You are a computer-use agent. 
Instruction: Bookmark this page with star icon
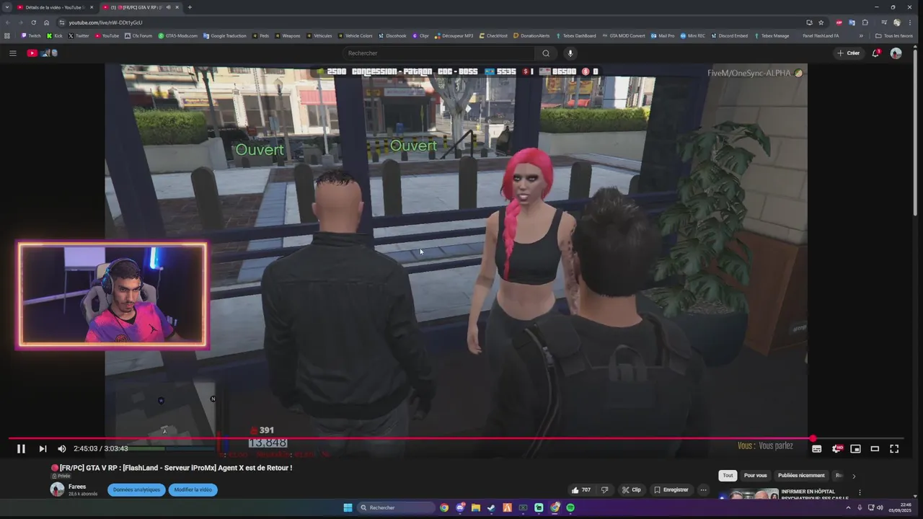821,22
